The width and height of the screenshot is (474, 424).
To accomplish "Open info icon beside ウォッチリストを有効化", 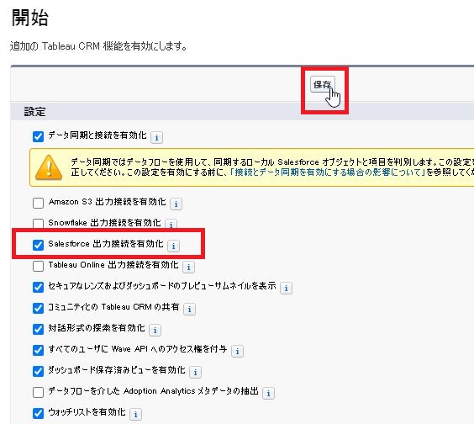I will [x=135, y=414].
